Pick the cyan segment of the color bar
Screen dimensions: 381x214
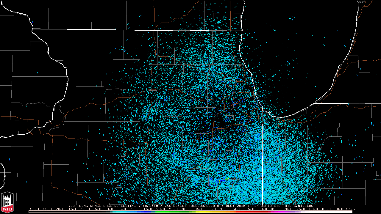(x=125, y=212)
